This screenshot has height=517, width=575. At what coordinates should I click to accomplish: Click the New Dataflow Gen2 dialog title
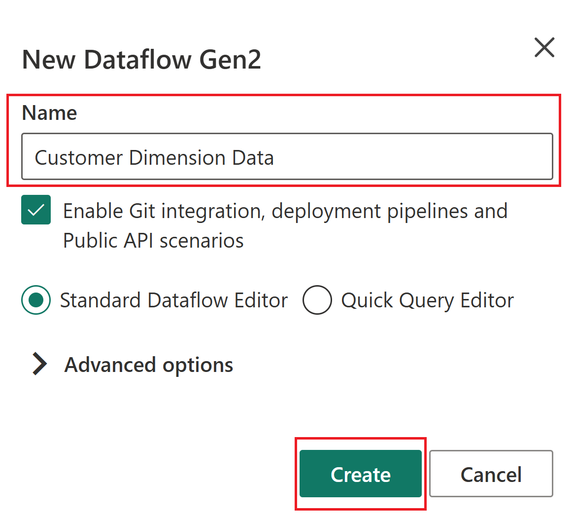click(141, 60)
